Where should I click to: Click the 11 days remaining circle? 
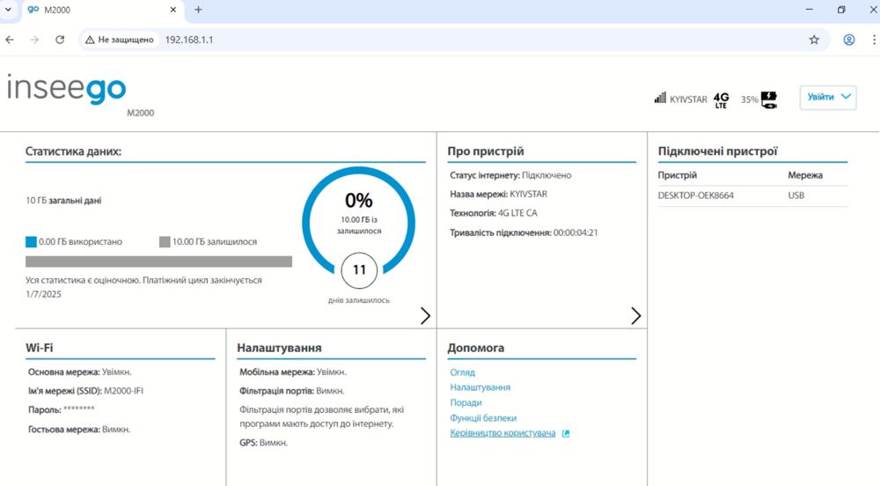(x=359, y=270)
